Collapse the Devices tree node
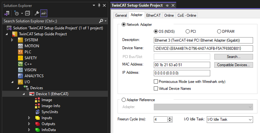Viewport: 260px width, 133px height. pos(18,88)
